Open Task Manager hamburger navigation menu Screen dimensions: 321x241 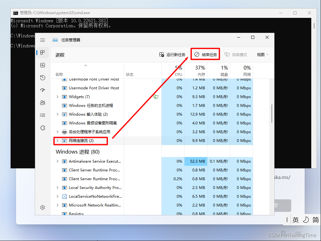pyautogui.click(x=43, y=40)
